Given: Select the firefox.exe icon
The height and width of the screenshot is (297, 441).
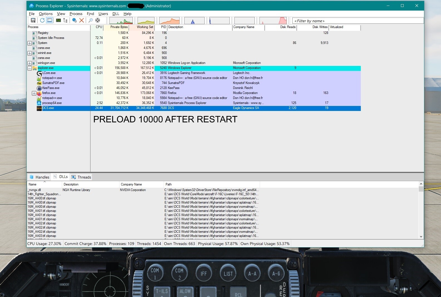Looking at the screenshot, I should [39, 93].
